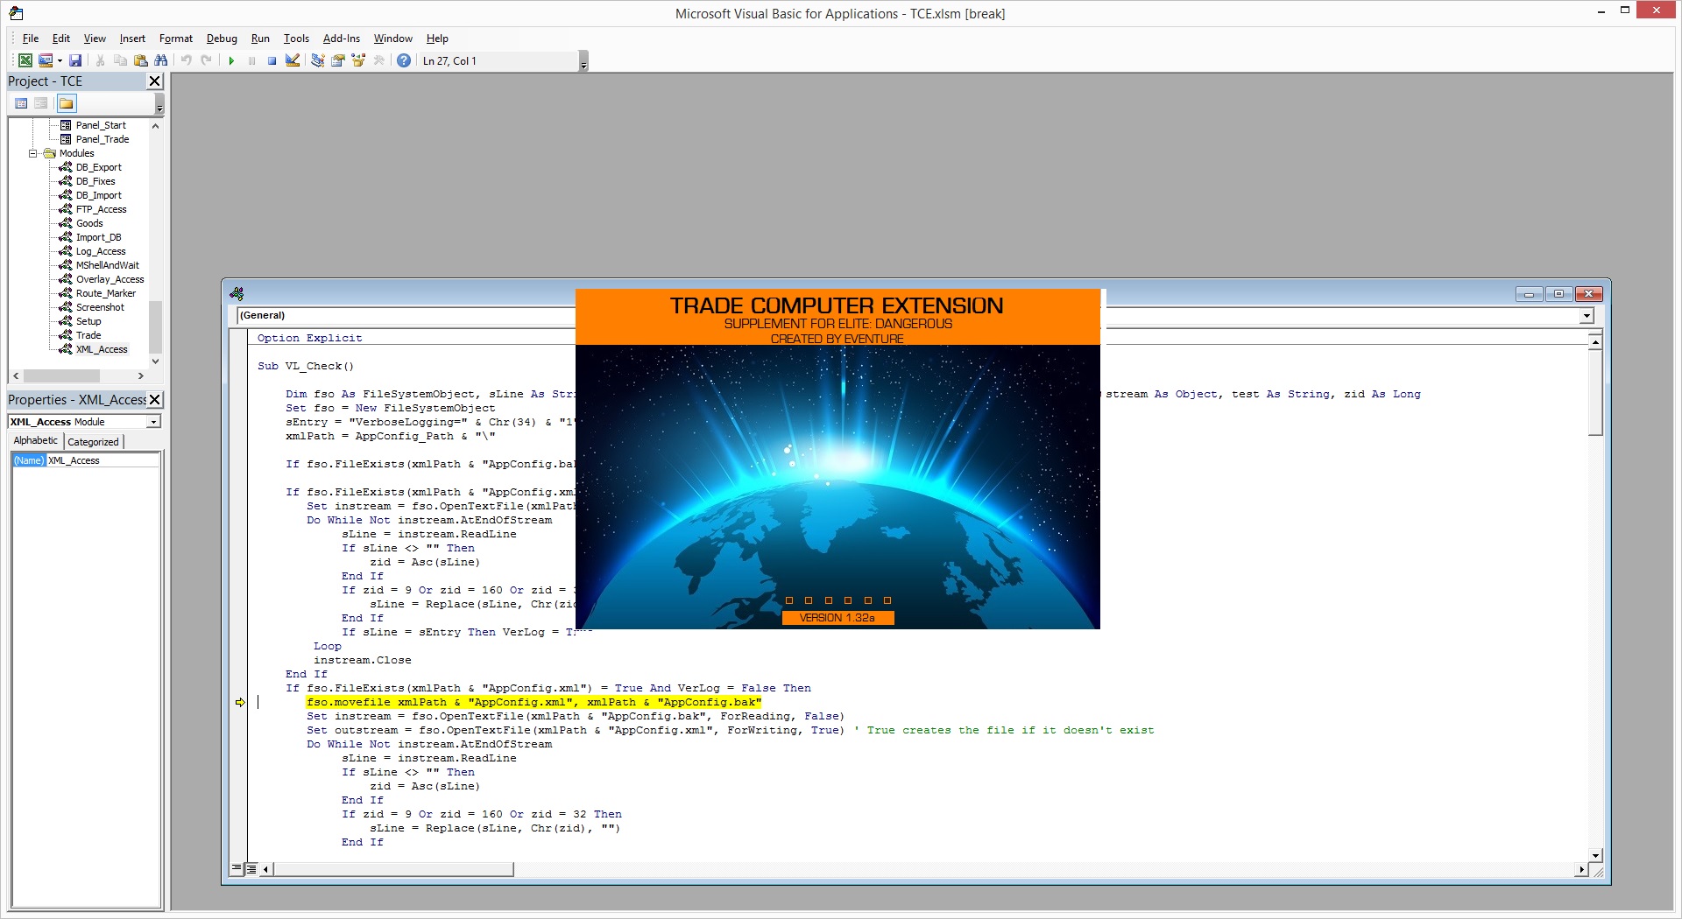Open the Tools menu
This screenshot has height=919, width=1682.
[x=296, y=39]
